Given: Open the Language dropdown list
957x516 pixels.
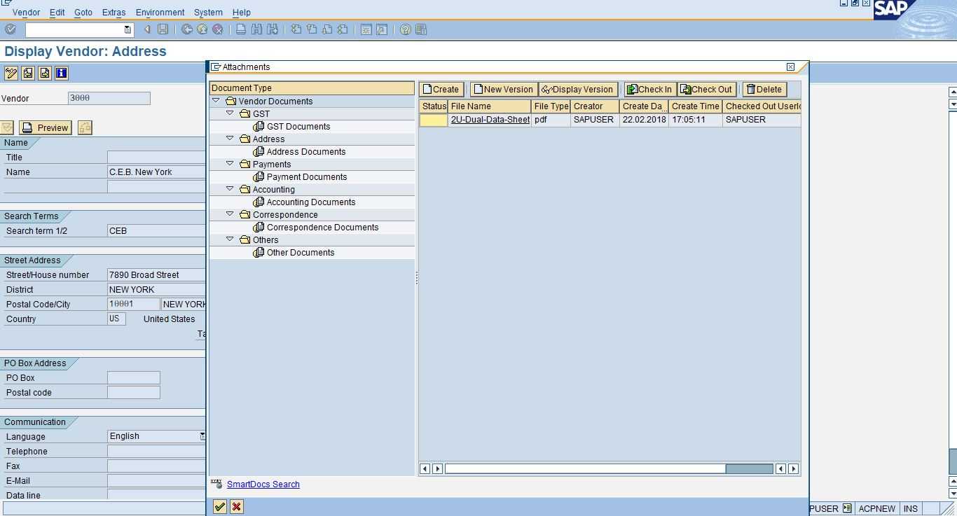Looking at the screenshot, I should click(202, 436).
